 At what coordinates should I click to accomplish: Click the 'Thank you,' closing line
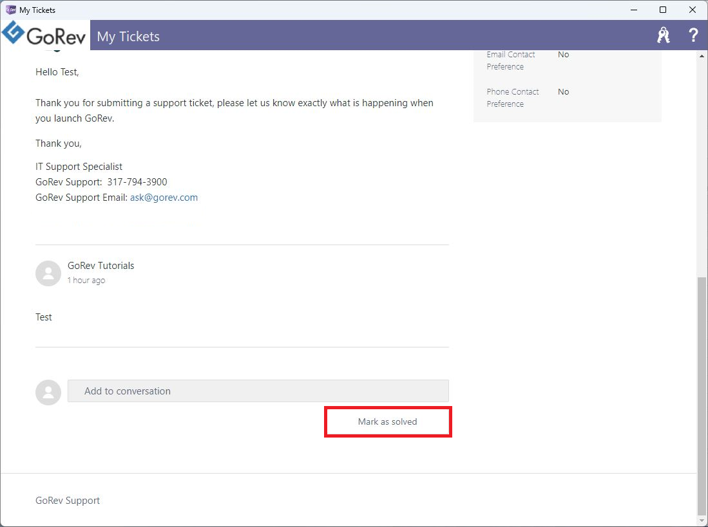(59, 143)
